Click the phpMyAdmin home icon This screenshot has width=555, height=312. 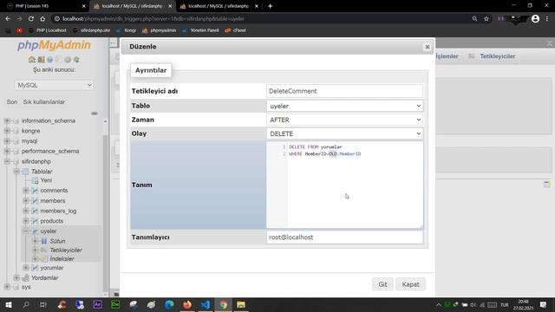[32, 60]
